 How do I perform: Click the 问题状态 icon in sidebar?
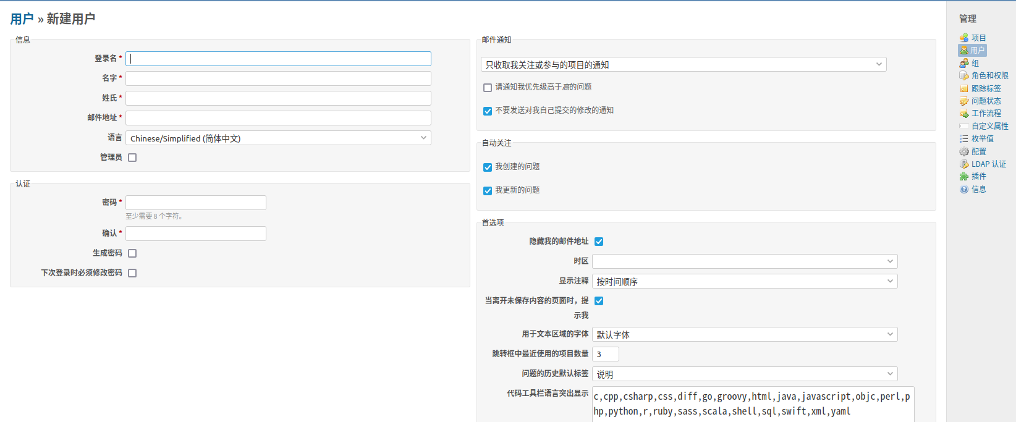click(963, 101)
